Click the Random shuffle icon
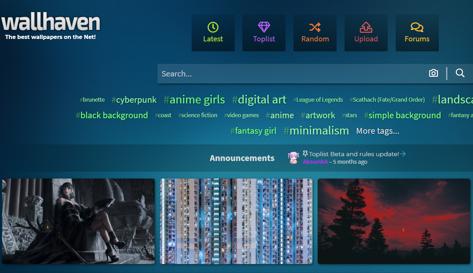The image size is (473, 273). (x=315, y=27)
